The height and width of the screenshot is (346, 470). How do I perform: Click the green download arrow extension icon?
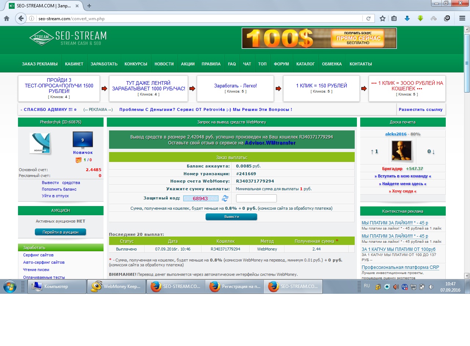[420, 18]
